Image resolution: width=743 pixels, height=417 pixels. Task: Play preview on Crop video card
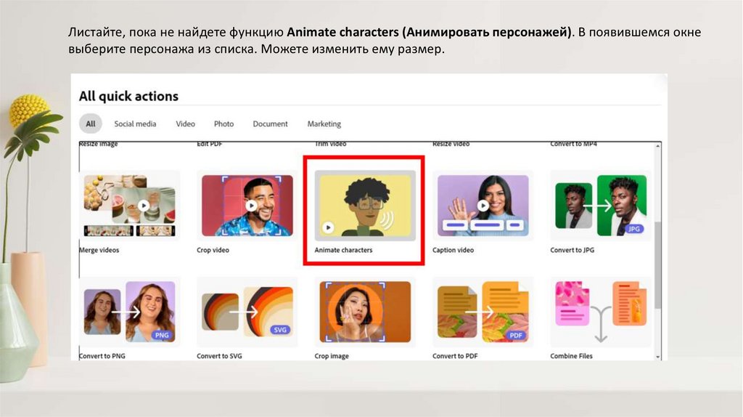251,206
